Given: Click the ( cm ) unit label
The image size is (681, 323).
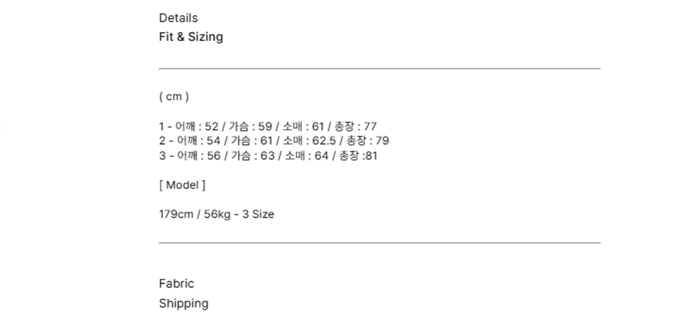Looking at the screenshot, I should click(174, 97).
